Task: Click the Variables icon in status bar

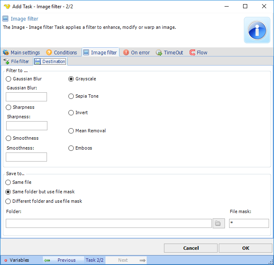Action: pos(6,260)
